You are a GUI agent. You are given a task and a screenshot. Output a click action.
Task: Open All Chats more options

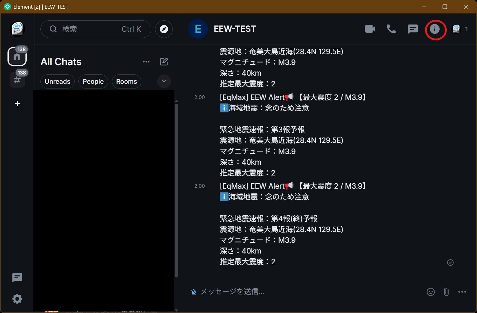[x=146, y=62]
